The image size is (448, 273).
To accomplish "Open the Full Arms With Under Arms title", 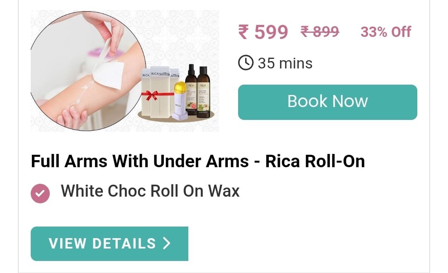I will (x=198, y=161).
